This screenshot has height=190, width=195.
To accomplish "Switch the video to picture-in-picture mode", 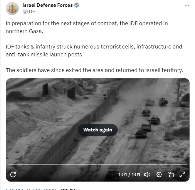I will (x=171, y=174).
